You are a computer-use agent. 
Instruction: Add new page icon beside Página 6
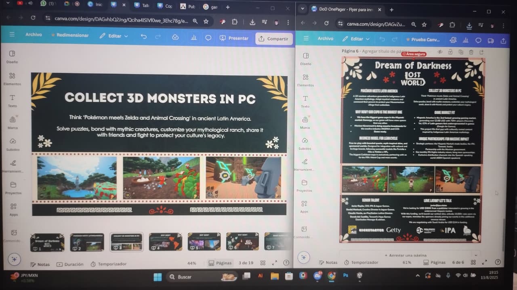pos(481,52)
